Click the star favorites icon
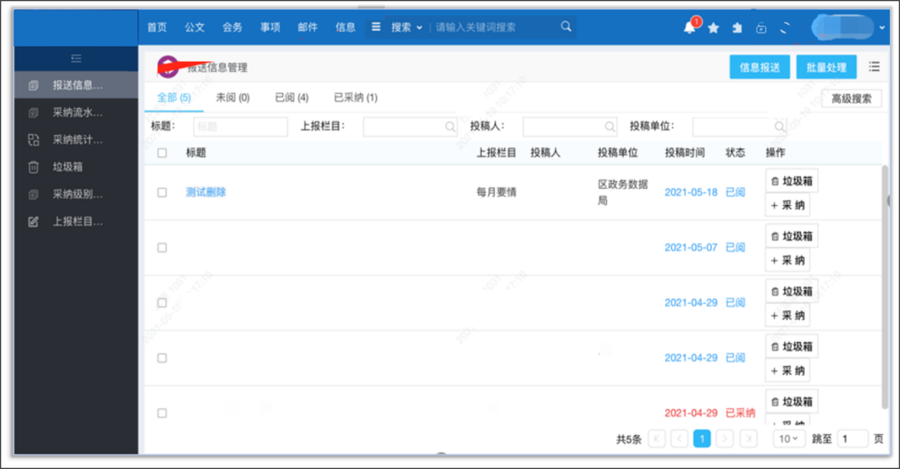Screen dimensions: 900x469 (714, 28)
